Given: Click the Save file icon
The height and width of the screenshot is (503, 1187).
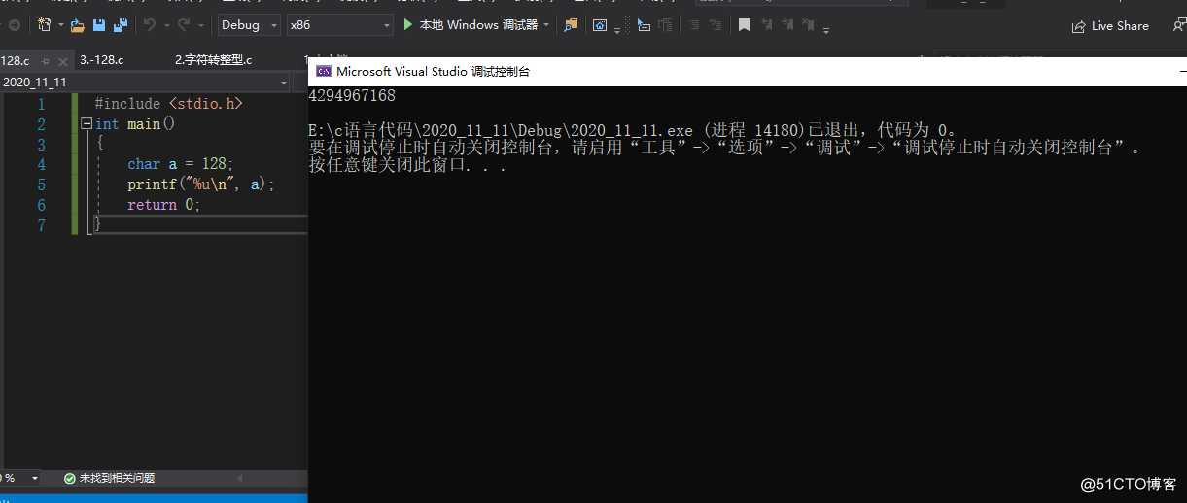Looking at the screenshot, I should [x=98, y=25].
